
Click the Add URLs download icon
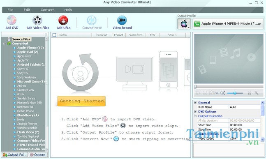tap(63, 20)
